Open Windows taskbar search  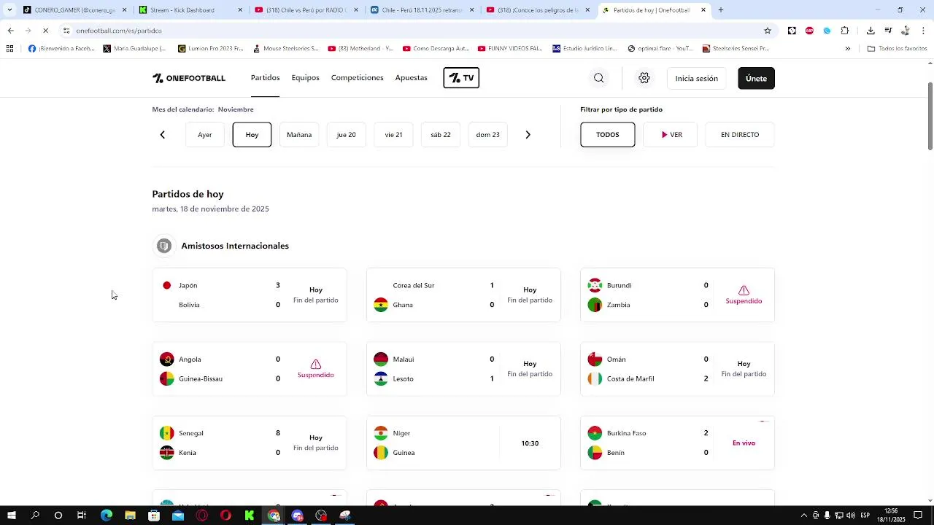coord(35,516)
